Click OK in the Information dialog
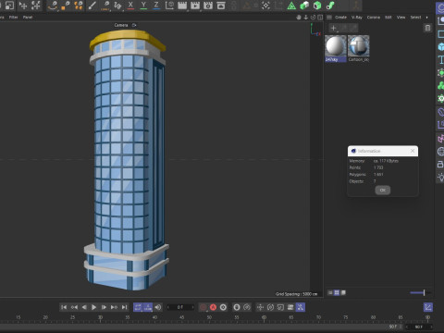 pyautogui.click(x=383, y=190)
